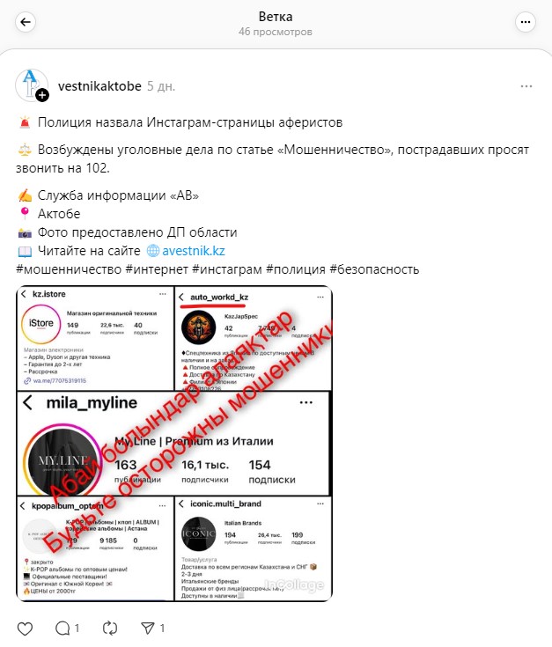The width and height of the screenshot is (552, 647).
Task: Click the post timestamp "5 дн."
Action: click(161, 86)
